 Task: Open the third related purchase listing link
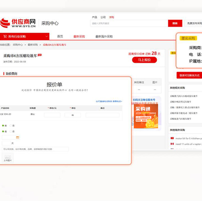pyautogui.click(x=185, y=108)
